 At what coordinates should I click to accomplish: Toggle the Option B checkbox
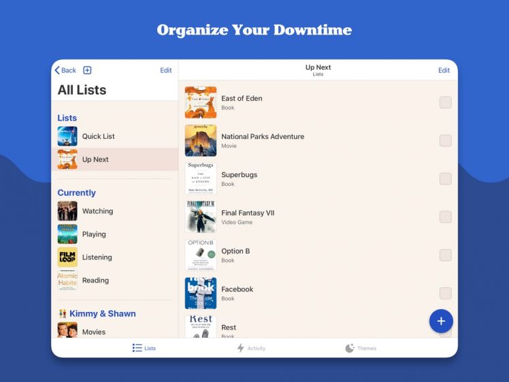(445, 255)
